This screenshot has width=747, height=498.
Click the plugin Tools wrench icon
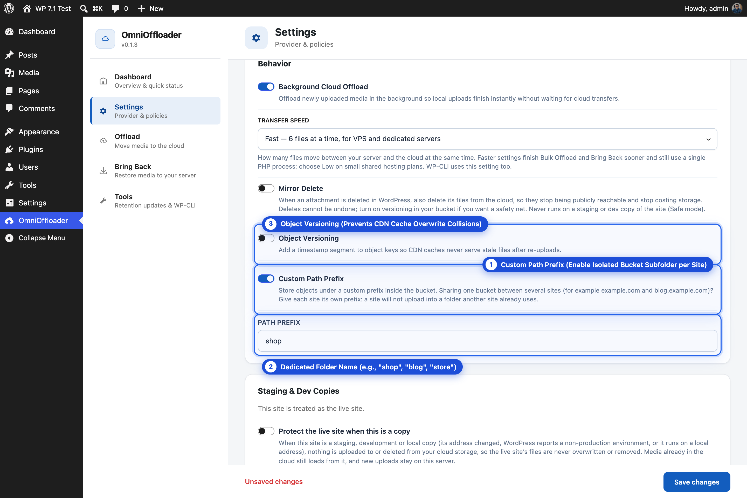point(103,201)
